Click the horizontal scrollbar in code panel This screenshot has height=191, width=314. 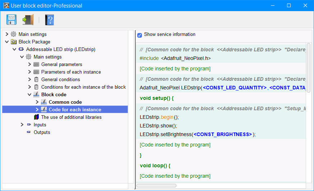click(156, 186)
